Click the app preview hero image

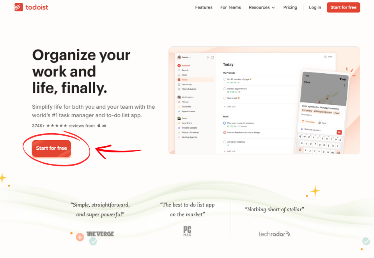[x=264, y=101]
